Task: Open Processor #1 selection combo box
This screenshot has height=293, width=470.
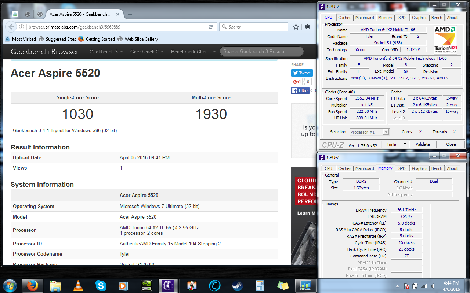Action: [x=369, y=132]
